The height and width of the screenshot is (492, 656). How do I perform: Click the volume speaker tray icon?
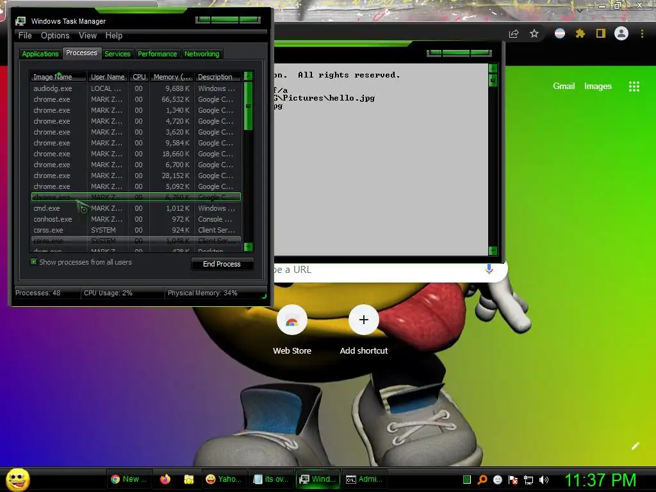click(544, 479)
